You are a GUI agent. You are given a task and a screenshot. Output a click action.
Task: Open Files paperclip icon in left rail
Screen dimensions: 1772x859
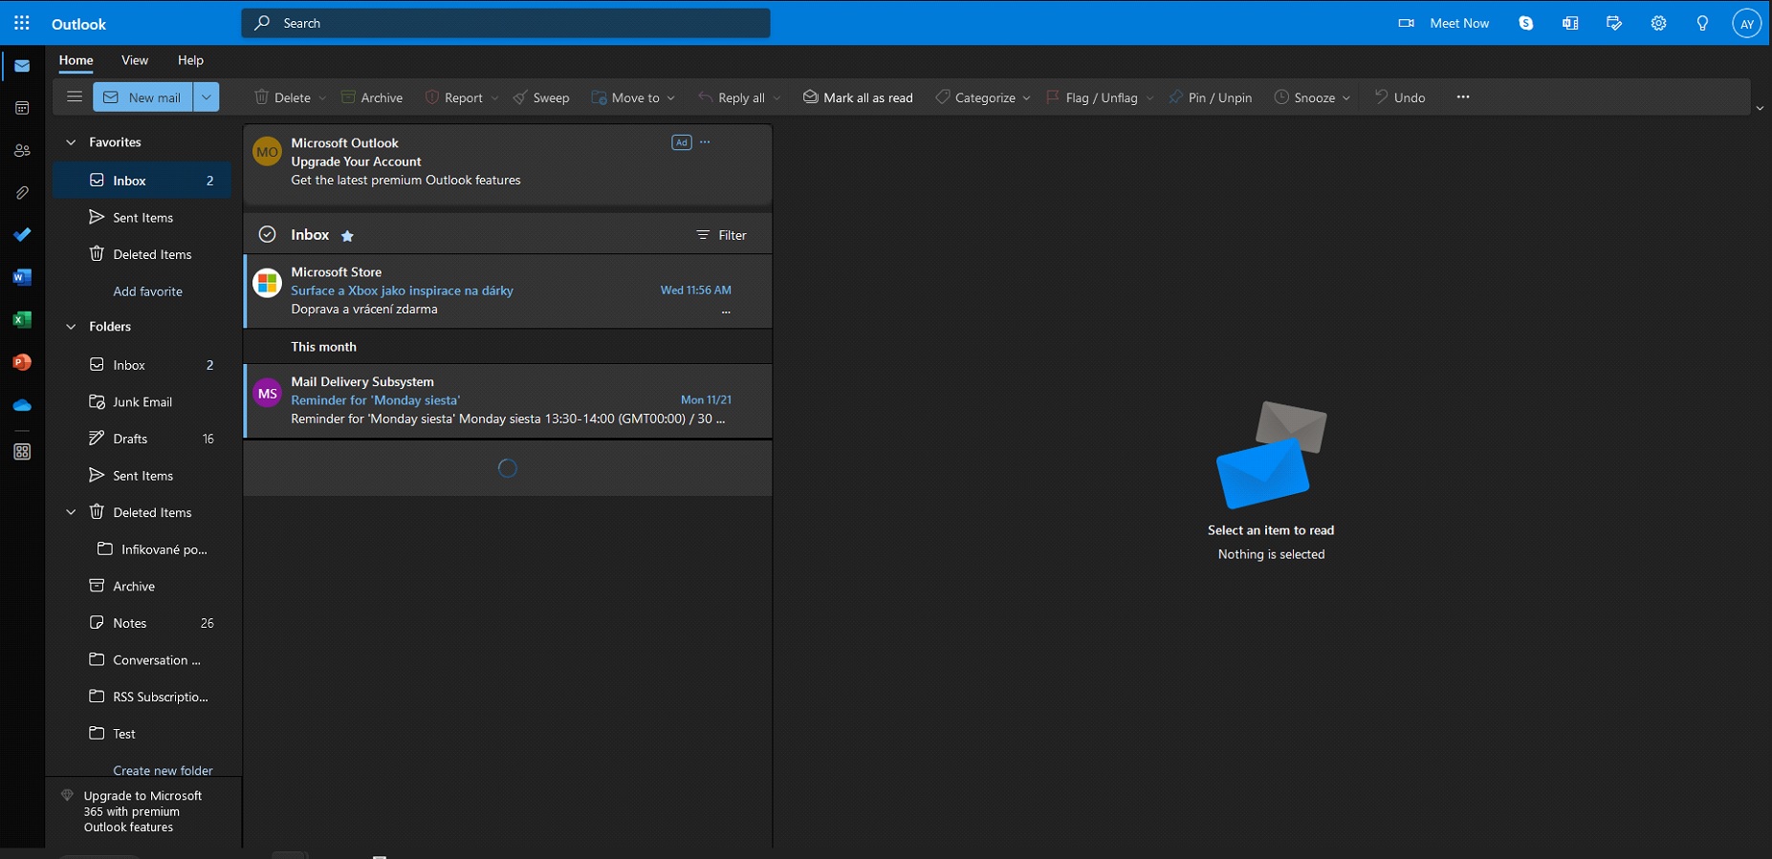[22, 193]
